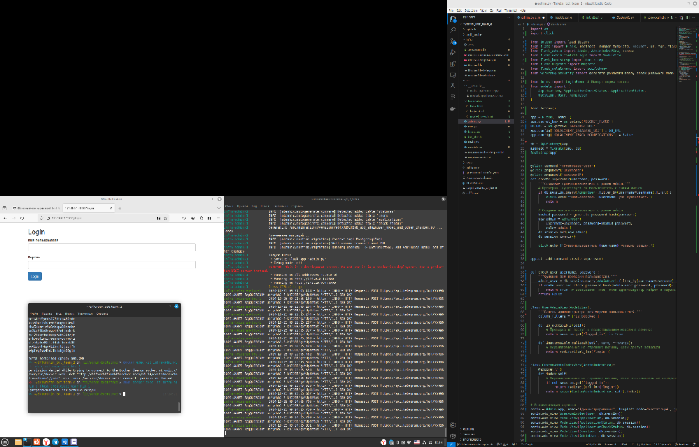Open the VS Code Manage gear icon
The image size is (699, 447).
tap(453, 436)
